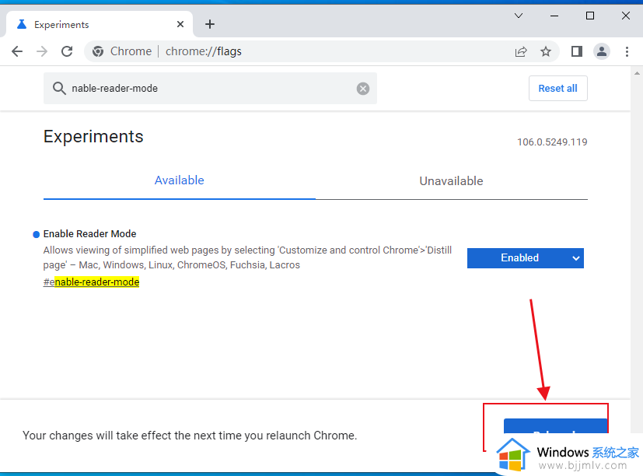Open the side panel
Viewport: 643px width, 476px height.
tap(577, 51)
